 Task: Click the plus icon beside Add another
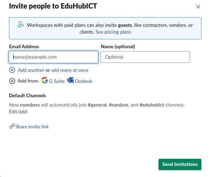point(12,70)
